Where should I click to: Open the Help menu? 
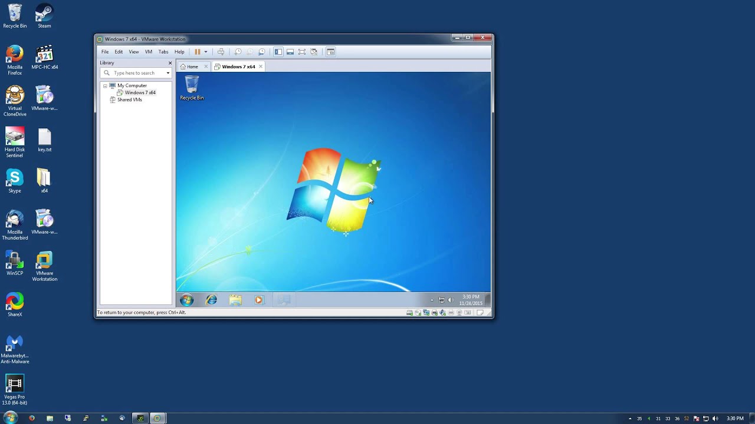[x=179, y=52]
